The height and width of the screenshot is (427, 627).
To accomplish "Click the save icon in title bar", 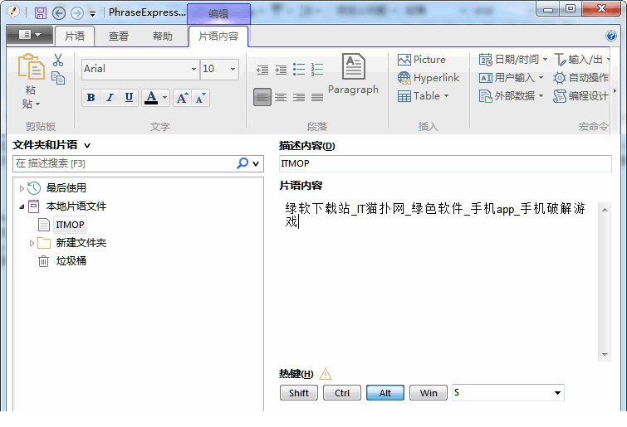I will pos(41,13).
